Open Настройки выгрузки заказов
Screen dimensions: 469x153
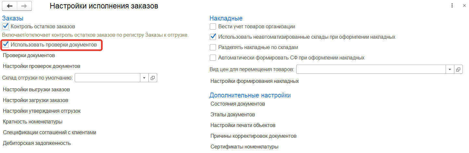coord(36,89)
